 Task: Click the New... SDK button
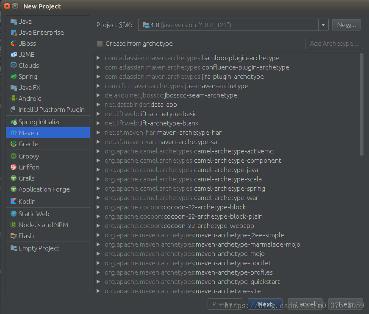[x=346, y=25]
